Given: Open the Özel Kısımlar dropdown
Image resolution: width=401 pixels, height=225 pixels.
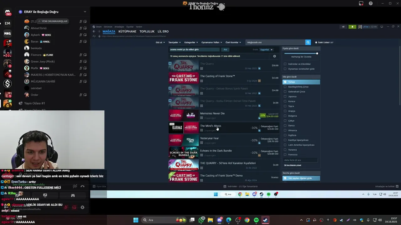Looking at the screenshot, I should coord(233,42).
